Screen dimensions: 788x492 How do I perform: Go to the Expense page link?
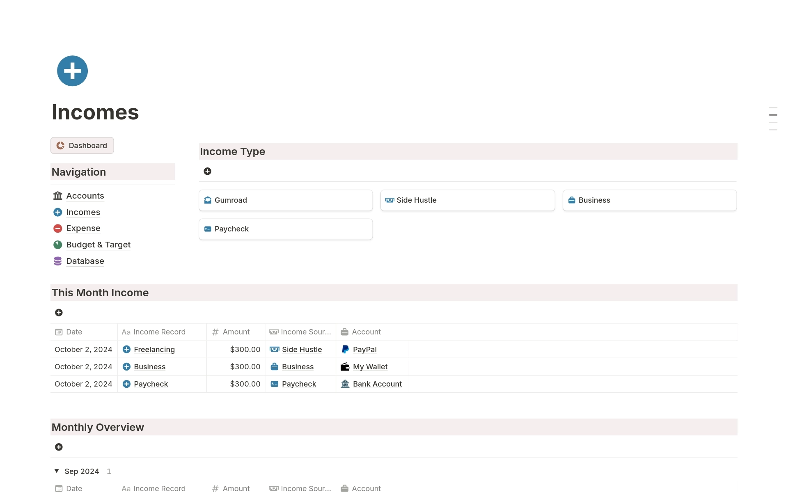83,228
